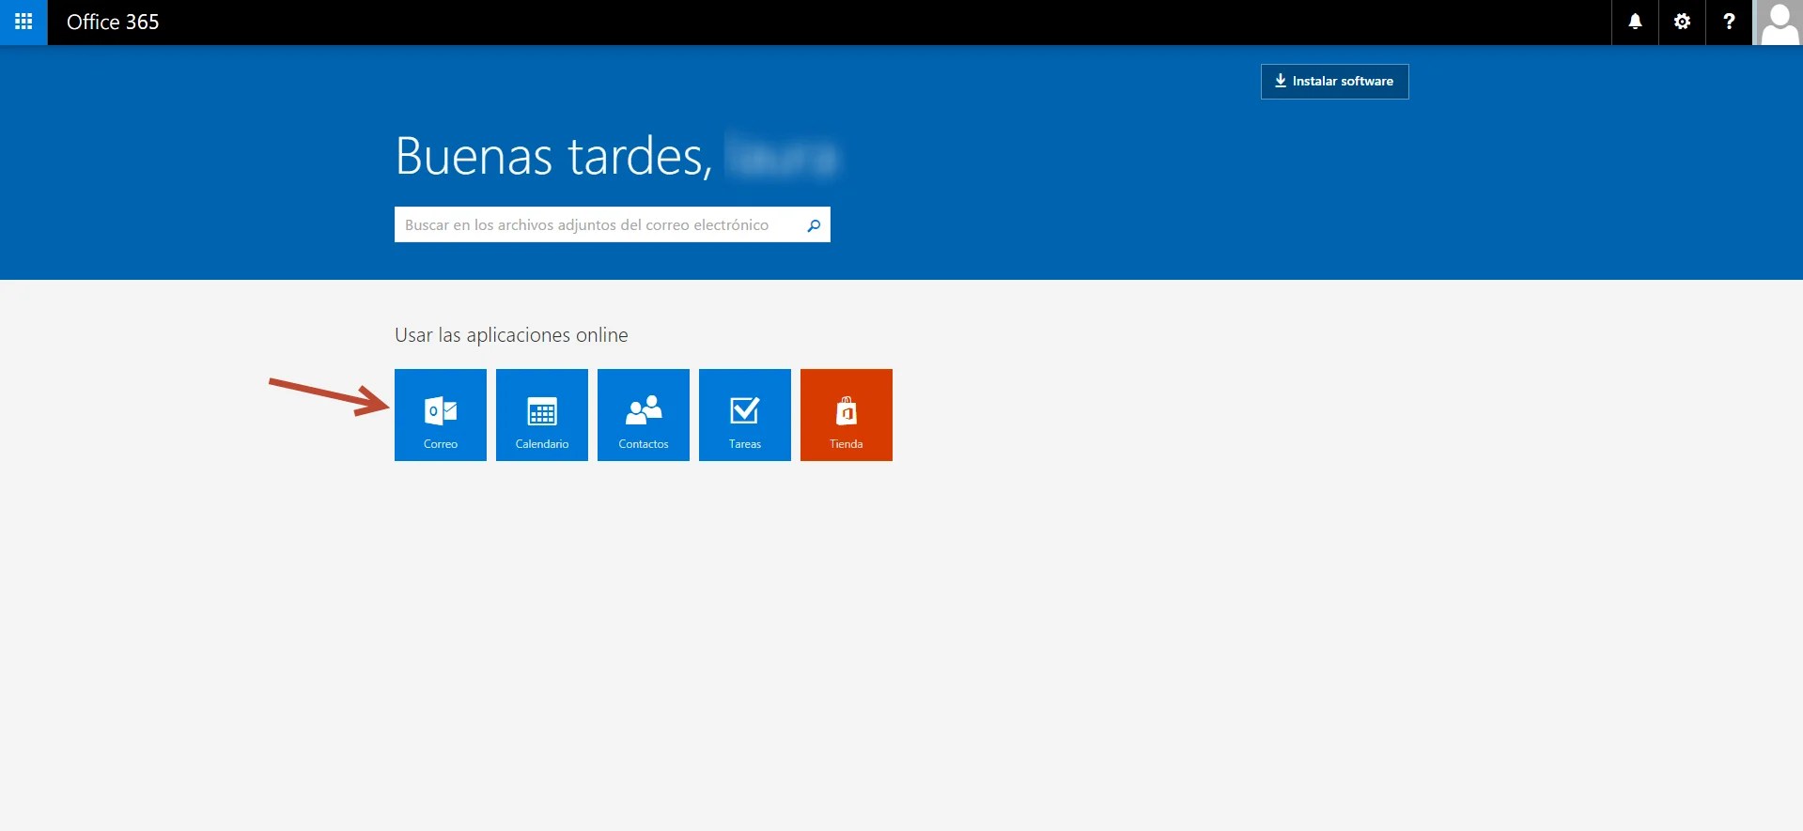Open the help question mark
Viewport: 1803px width, 831px height.
[x=1729, y=22]
